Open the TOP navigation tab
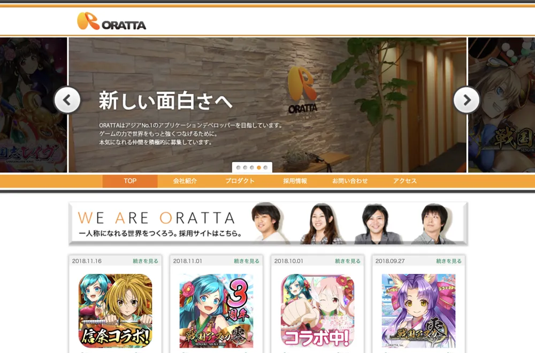 130,181
